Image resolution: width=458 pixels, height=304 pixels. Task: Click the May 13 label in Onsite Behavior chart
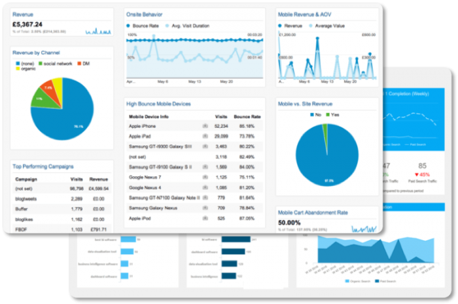[x=194, y=82]
